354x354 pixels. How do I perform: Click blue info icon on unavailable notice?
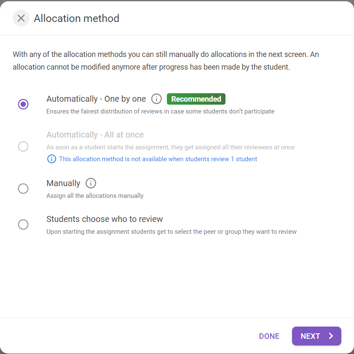click(52, 159)
